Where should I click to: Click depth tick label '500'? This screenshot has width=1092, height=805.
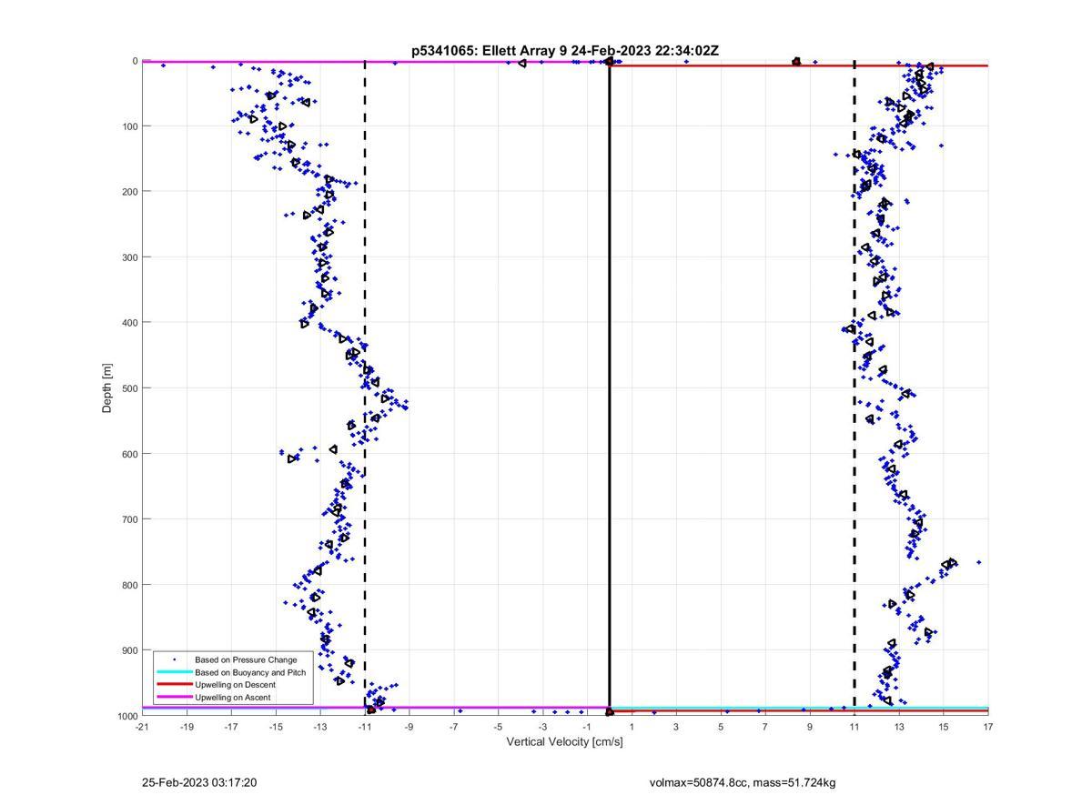[130, 388]
